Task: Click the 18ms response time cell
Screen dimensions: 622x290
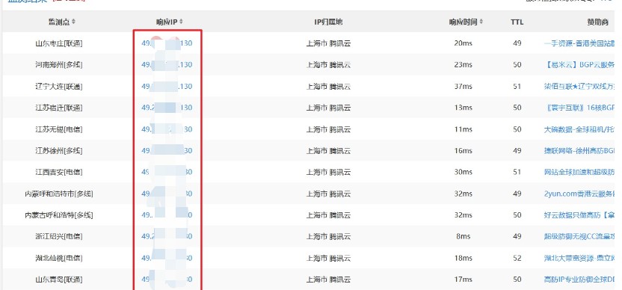Action: coord(463,258)
